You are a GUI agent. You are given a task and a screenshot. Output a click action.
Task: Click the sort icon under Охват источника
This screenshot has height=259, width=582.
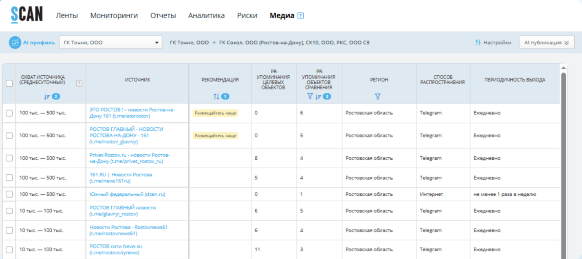pyautogui.click(x=47, y=97)
